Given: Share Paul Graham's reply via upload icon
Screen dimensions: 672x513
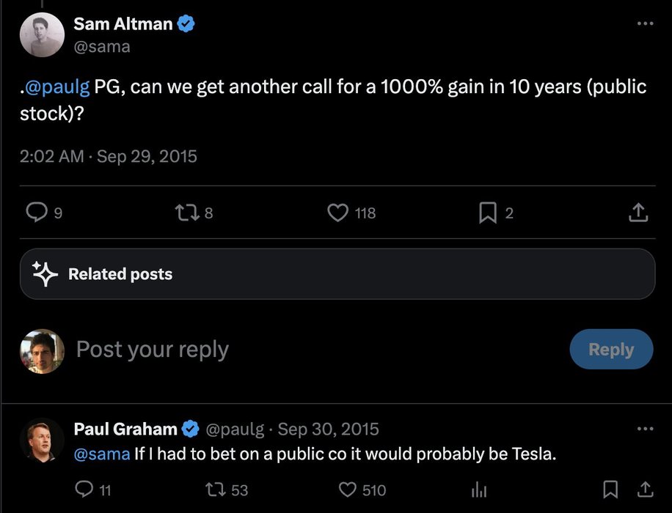Looking at the screenshot, I should tap(645, 490).
